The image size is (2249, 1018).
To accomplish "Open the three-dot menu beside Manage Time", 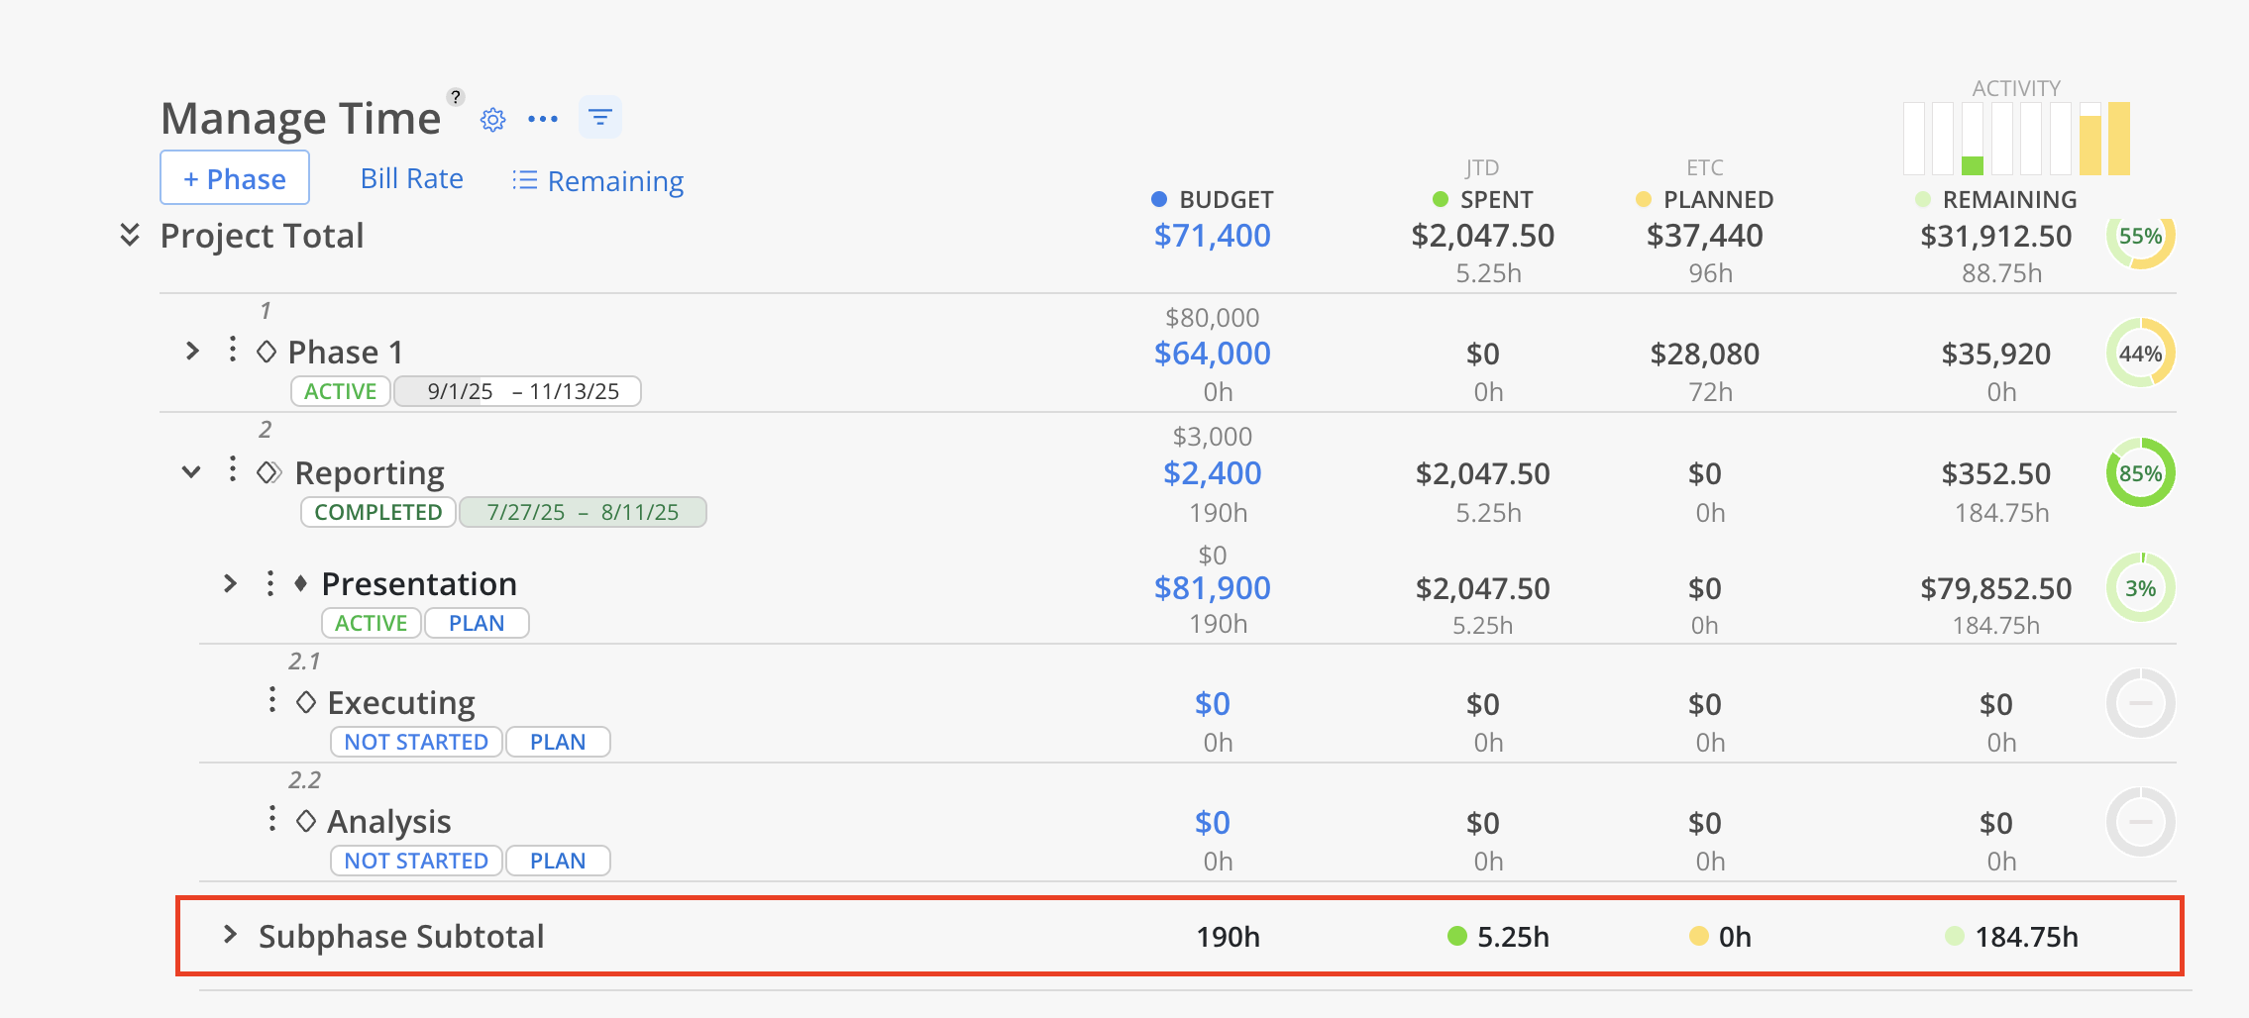I will tap(543, 119).
